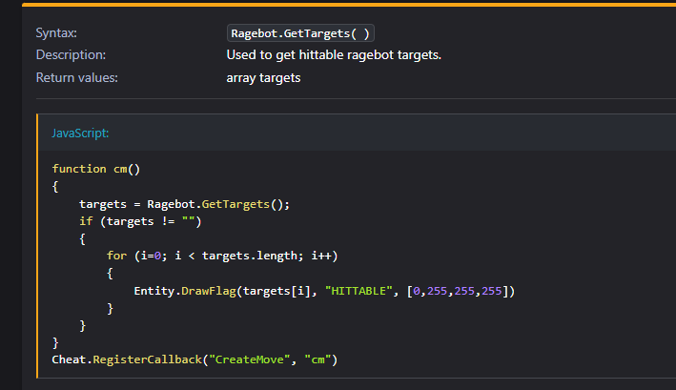Click the 'if (targets != "")' line
676x390 pixels.
[140, 221]
